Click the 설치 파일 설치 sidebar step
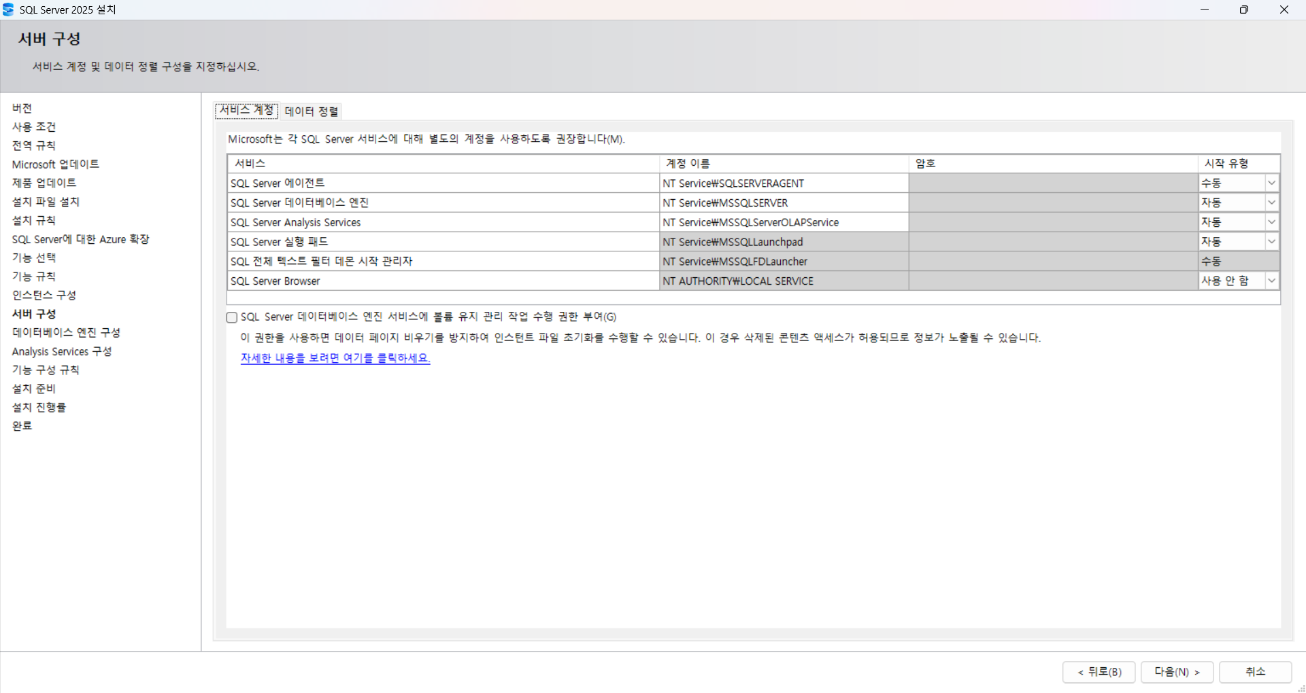The height and width of the screenshot is (693, 1306). (46, 202)
